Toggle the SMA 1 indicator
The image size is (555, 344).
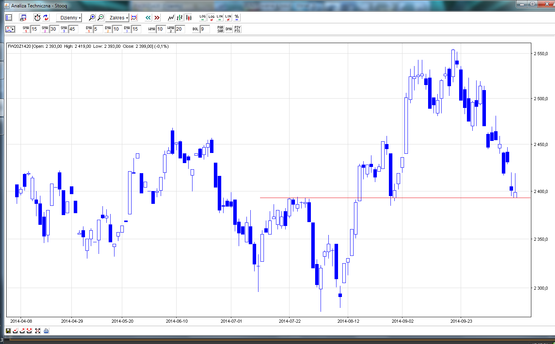click(x=26, y=29)
